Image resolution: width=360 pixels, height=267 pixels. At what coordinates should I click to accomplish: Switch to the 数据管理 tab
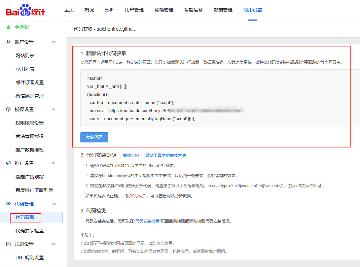pos(223,10)
